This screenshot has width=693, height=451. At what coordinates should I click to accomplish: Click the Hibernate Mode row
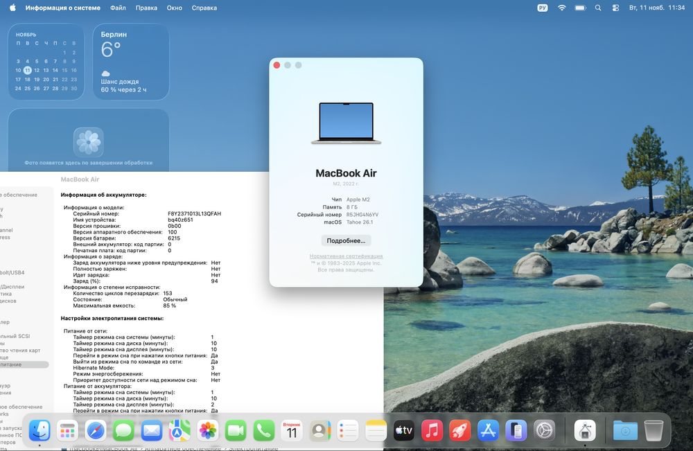click(x=143, y=368)
